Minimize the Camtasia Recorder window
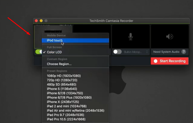The image size is (193, 123). click(41, 21)
